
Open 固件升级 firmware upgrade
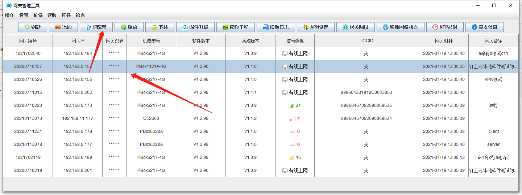point(195,27)
